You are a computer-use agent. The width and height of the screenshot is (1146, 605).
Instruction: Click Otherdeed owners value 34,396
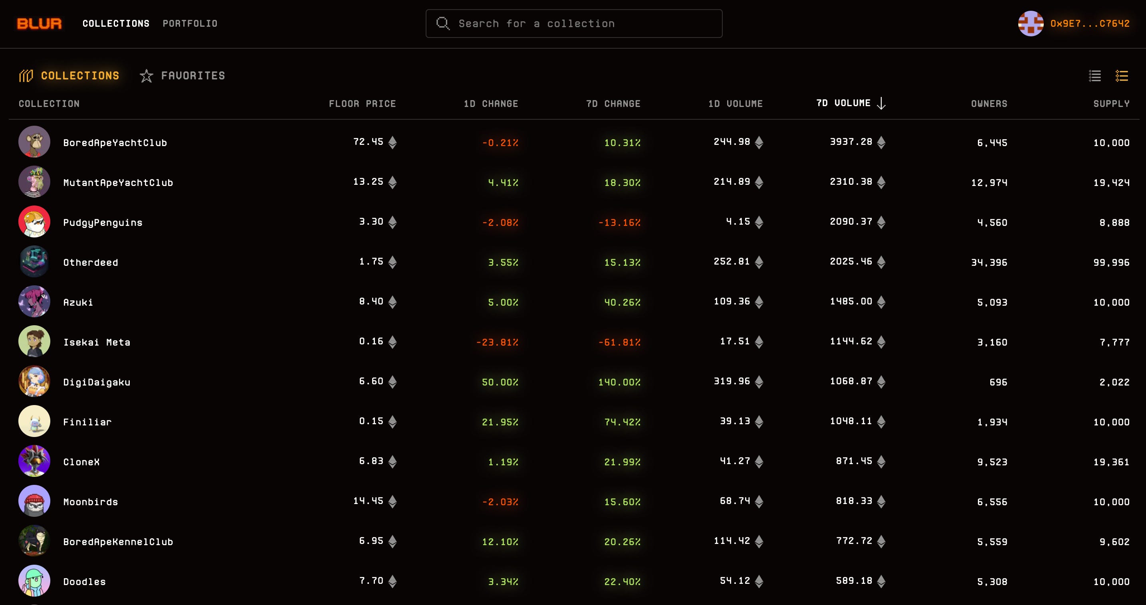(x=989, y=262)
